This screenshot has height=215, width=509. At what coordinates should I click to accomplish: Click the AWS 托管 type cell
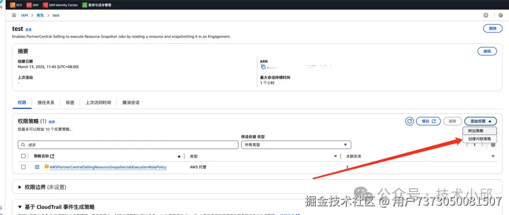198,167
